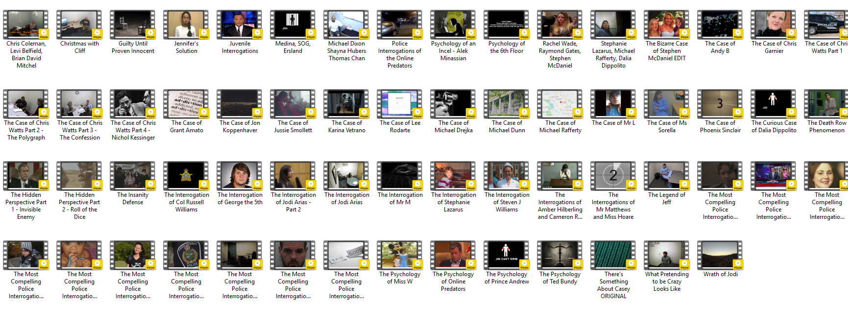The height and width of the screenshot is (329, 848).
Task: Click 'Rachel Wade, Raymond Gates' file name
Action: pos(560,54)
